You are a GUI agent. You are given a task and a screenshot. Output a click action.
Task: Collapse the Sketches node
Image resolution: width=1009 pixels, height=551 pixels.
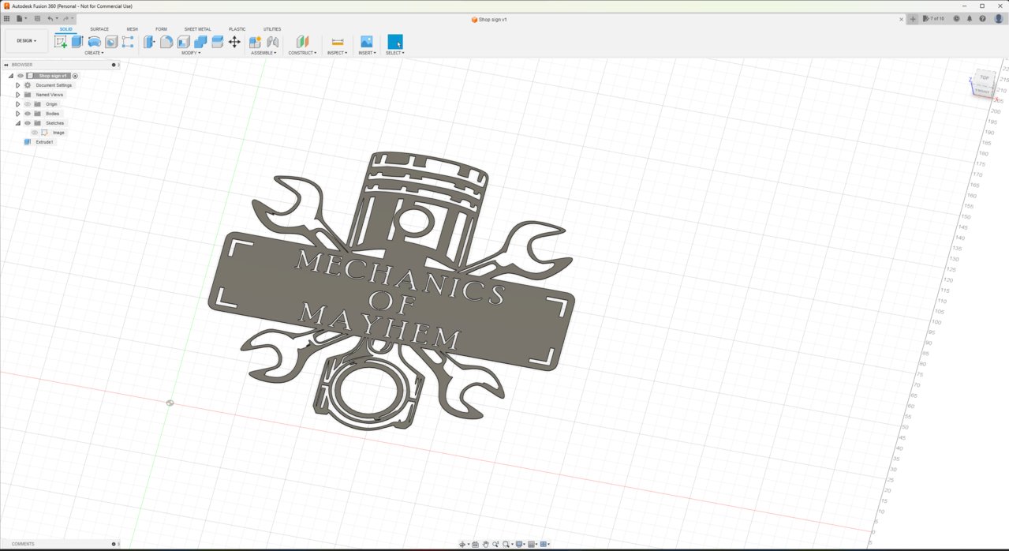click(17, 123)
